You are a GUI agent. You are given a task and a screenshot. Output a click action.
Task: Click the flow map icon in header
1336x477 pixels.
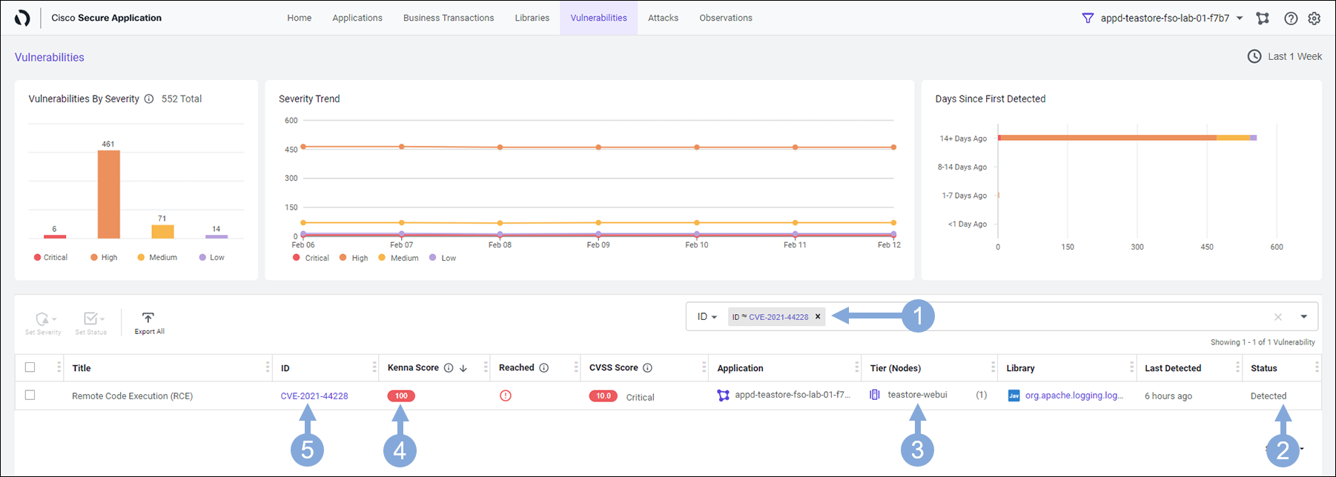pos(1263,19)
